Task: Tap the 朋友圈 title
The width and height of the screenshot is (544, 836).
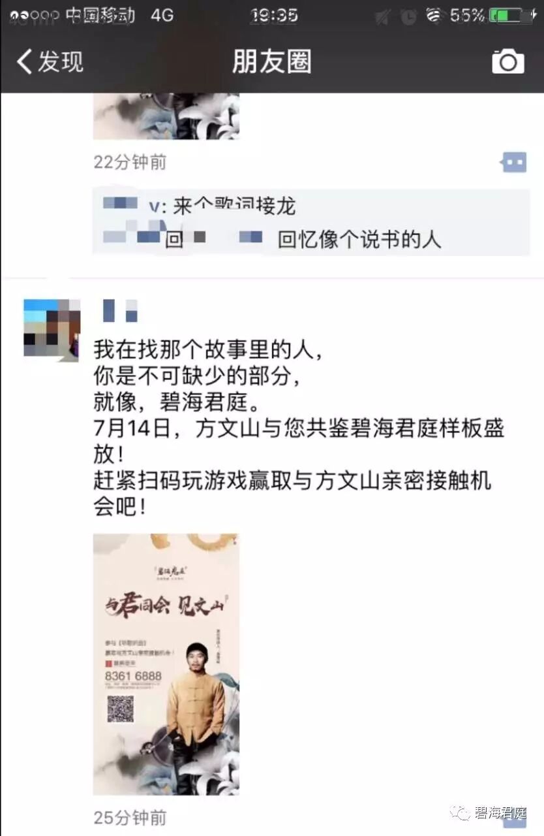Action: point(271,61)
